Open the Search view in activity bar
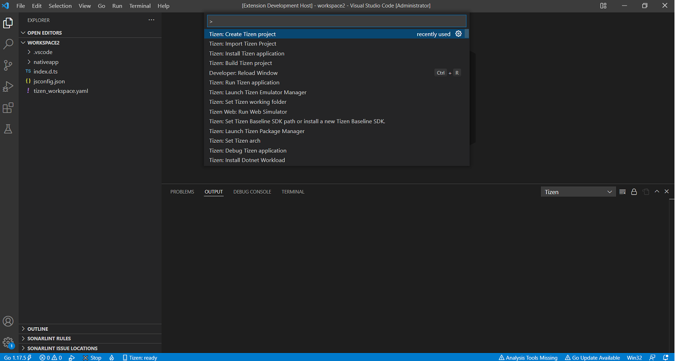 [x=8, y=44]
